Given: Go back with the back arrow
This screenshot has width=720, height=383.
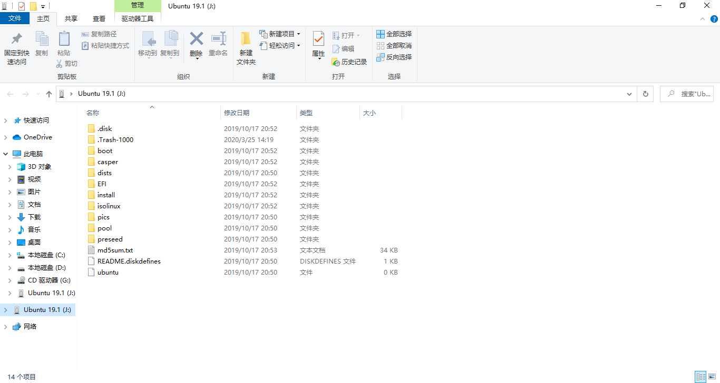Looking at the screenshot, I should (10, 94).
